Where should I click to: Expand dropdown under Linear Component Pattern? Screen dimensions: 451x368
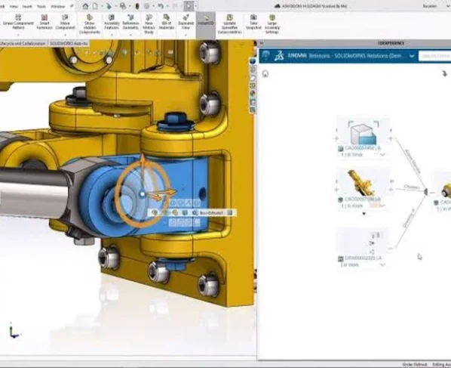click(18, 36)
